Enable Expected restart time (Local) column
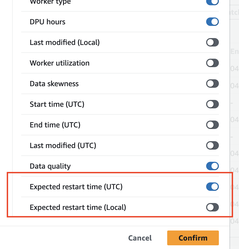The height and width of the screenshot is (249, 239). [212, 207]
